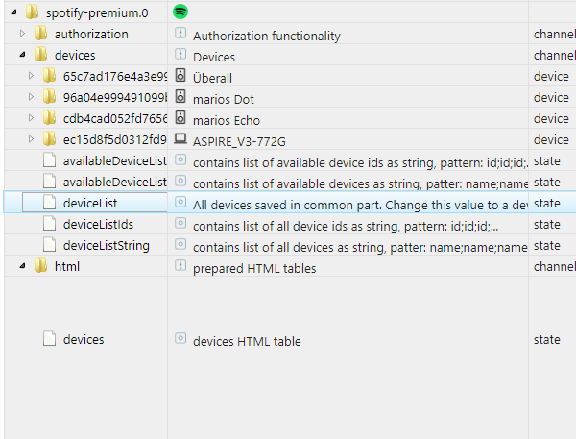This screenshot has height=439, width=576.
Task: Click the folder icon of the html channel
Action: coord(40,266)
